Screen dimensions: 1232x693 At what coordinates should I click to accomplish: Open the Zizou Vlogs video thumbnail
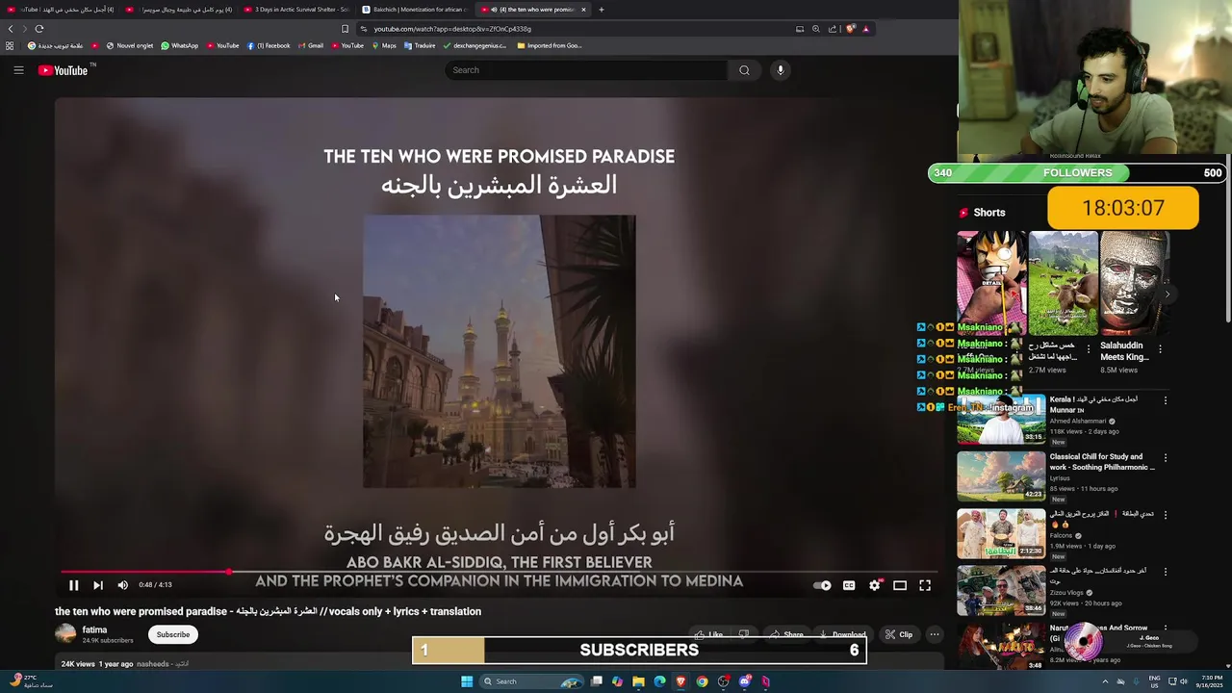(1001, 590)
